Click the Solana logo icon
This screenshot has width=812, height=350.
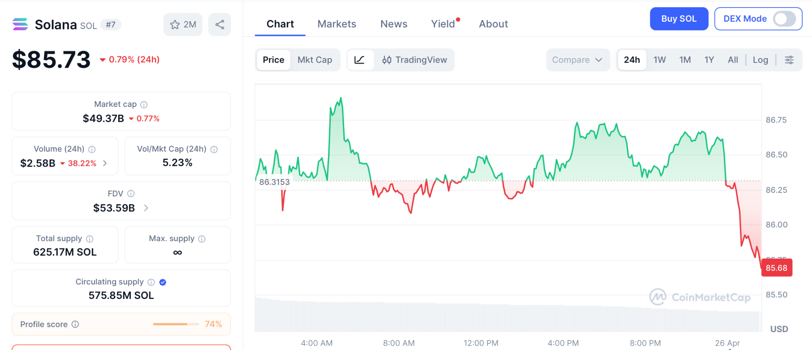click(x=20, y=25)
